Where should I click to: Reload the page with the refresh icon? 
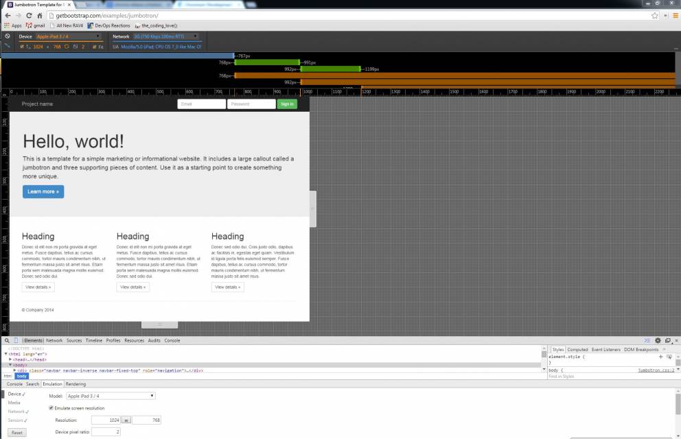pyautogui.click(x=28, y=14)
